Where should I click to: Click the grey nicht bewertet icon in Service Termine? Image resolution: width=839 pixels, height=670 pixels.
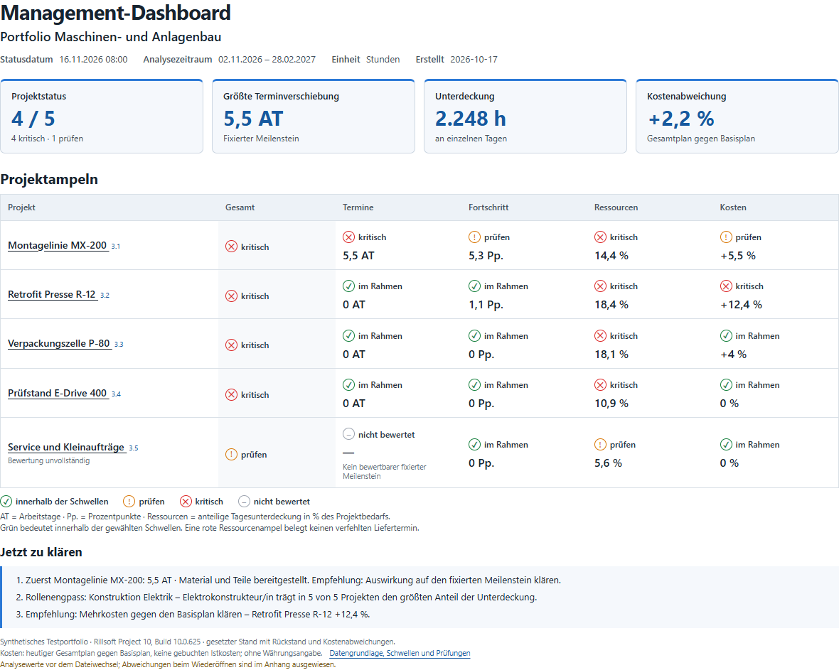click(x=348, y=434)
